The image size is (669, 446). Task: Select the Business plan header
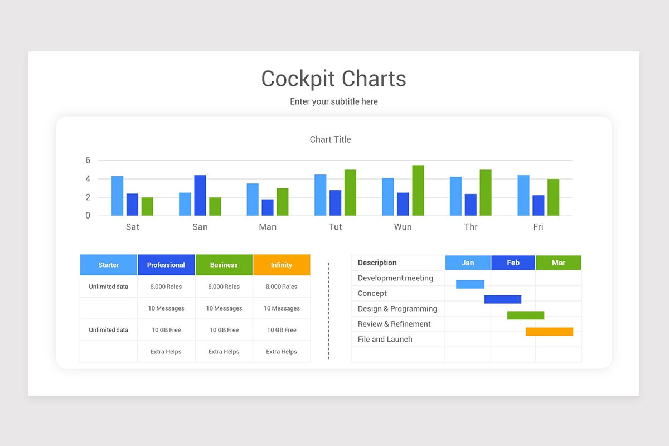click(x=224, y=265)
